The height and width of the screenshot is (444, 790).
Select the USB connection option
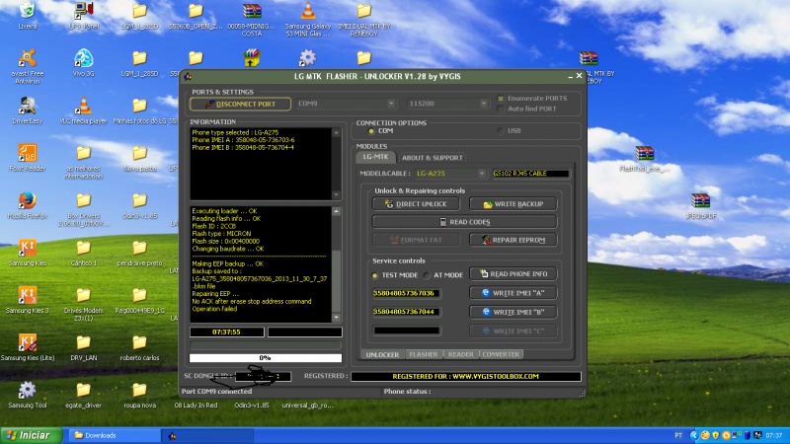[501, 131]
